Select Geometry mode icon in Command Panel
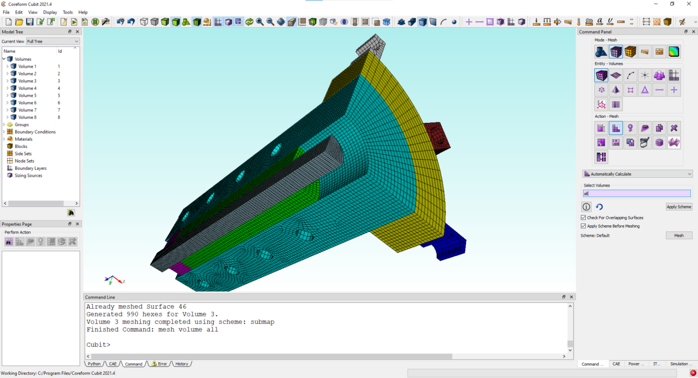 click(x=601, y=52)
